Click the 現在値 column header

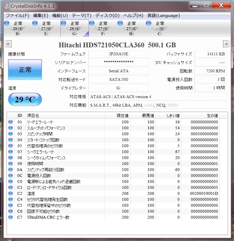118,116
